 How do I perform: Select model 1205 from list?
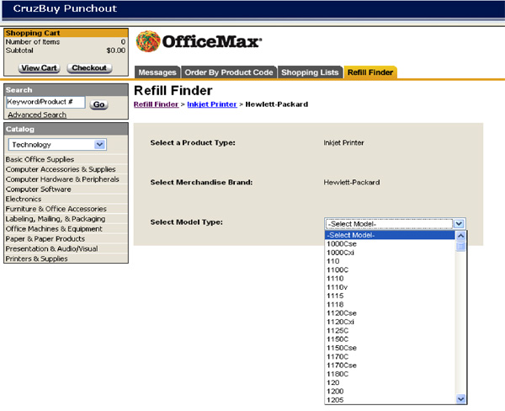[x=390, y=400]
